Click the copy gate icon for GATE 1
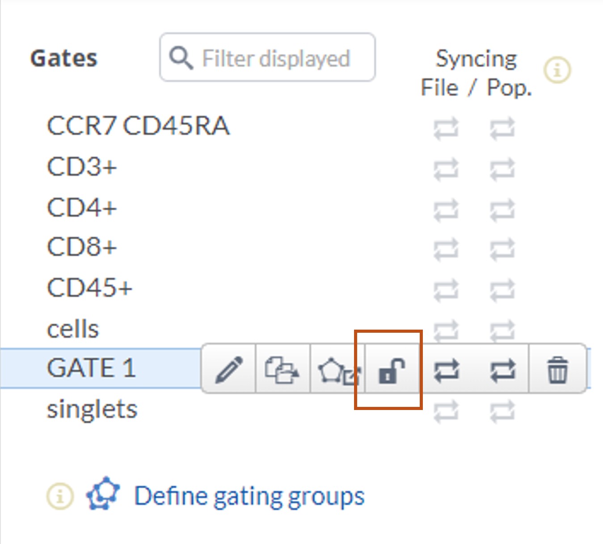 click(282, 370)
